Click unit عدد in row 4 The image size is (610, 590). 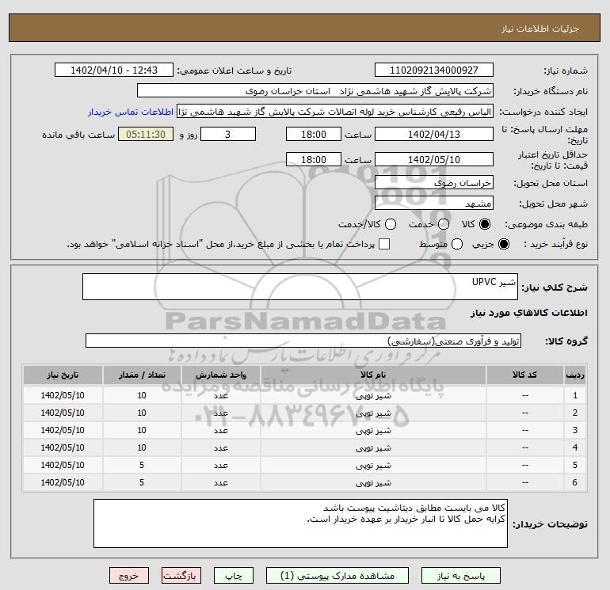coord(220,448)
